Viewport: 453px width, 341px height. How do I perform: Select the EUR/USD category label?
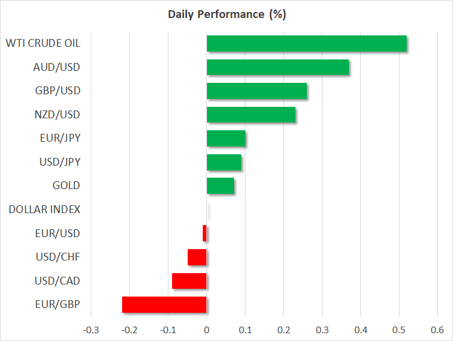pos(58,234)
